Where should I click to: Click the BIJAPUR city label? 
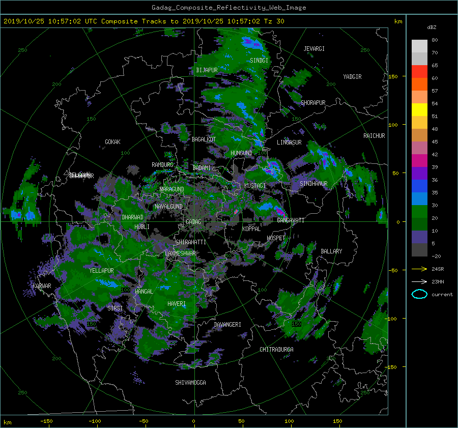point(207,70)
